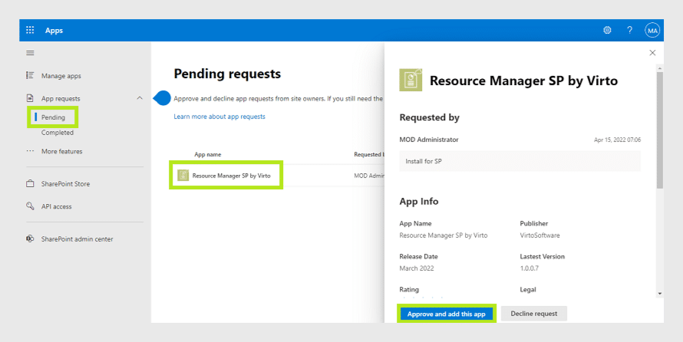The image size is (683, 342).
Task: Click the Manage apps list icon
Action: [30, 75]
